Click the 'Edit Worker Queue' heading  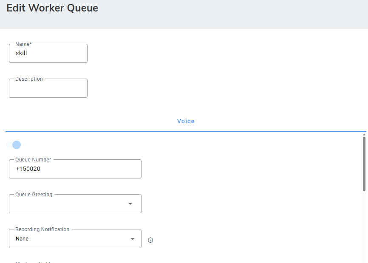pos(52,8)
